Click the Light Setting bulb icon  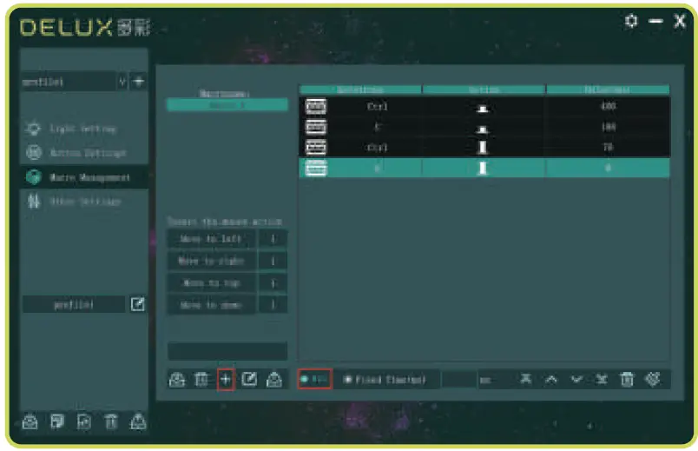[x=33, y=129]
